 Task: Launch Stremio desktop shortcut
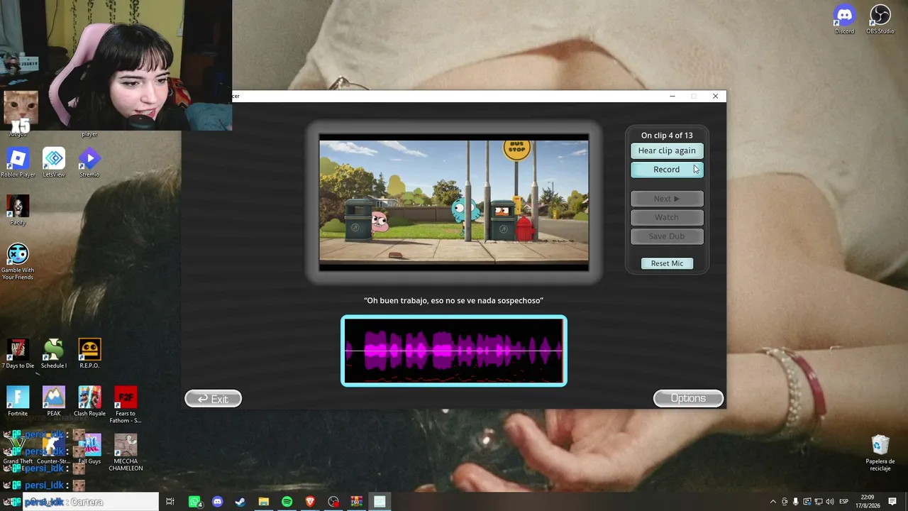pos(89,163)
